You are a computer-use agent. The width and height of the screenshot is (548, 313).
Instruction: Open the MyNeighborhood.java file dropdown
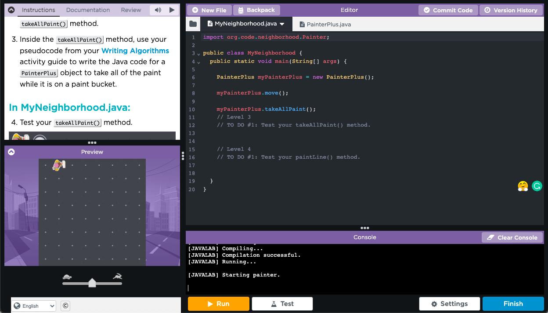click(282, 24)
